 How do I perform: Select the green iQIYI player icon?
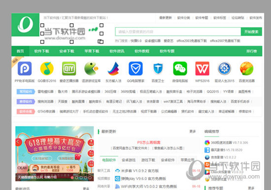(69, 69)
